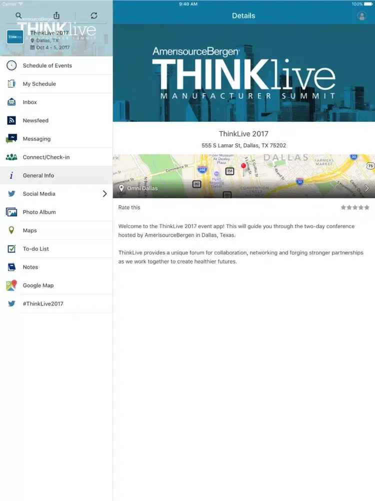Open the user profile icon in Details bar
Viewport: 375px width, 501px height.
pyautogui.click(x=361, y=16)
